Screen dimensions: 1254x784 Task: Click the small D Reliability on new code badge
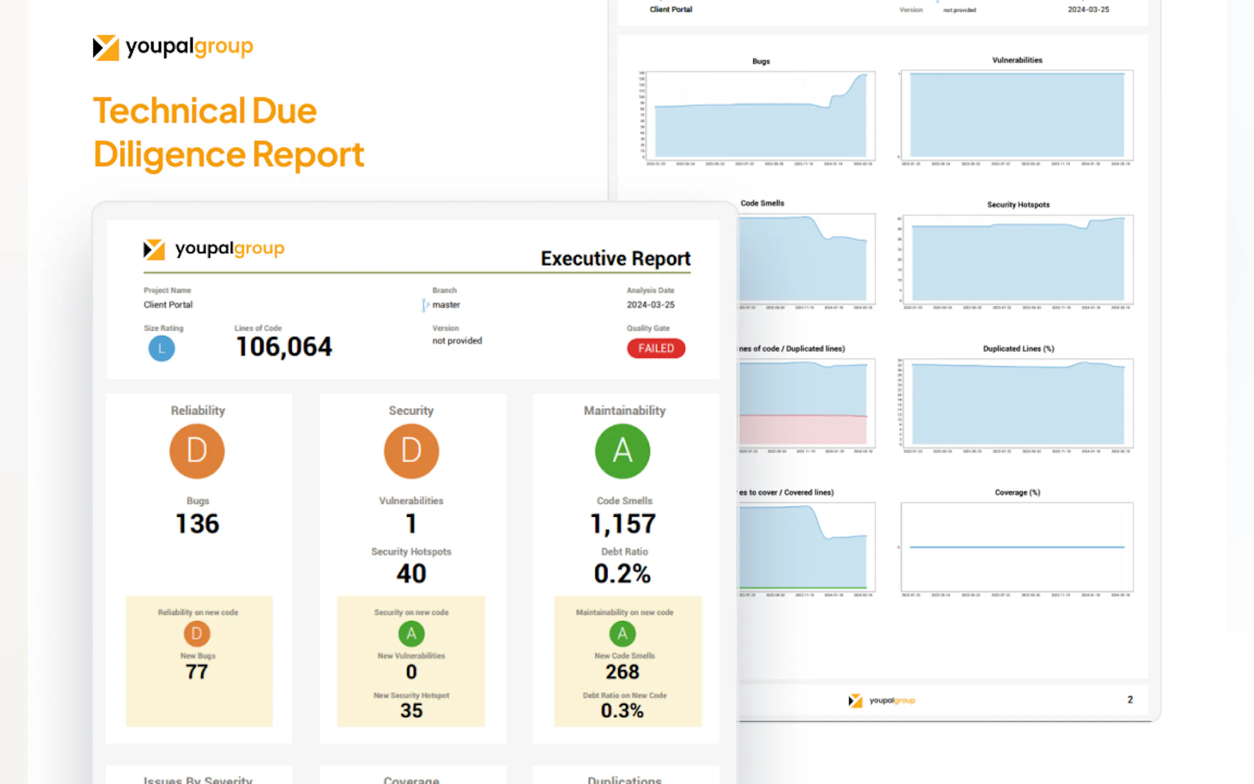[197, 633]
